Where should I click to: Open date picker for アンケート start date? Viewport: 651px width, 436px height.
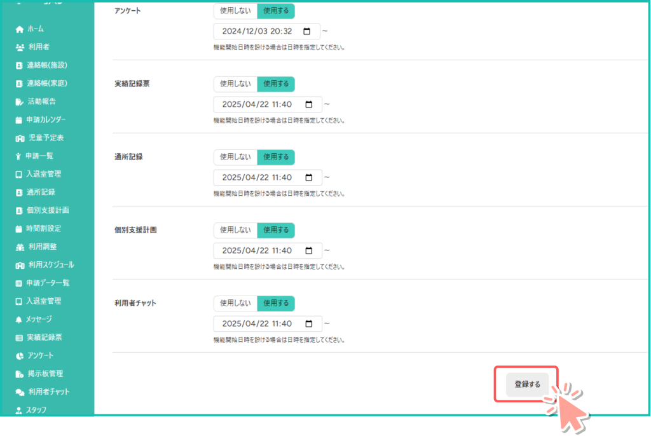307,31
